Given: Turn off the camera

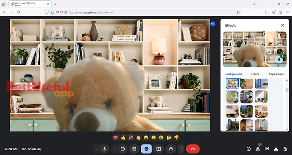Looking at the screenshot, I should point(123,149).
